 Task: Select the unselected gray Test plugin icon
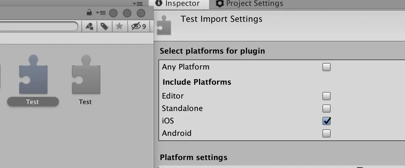coord(85,80)
